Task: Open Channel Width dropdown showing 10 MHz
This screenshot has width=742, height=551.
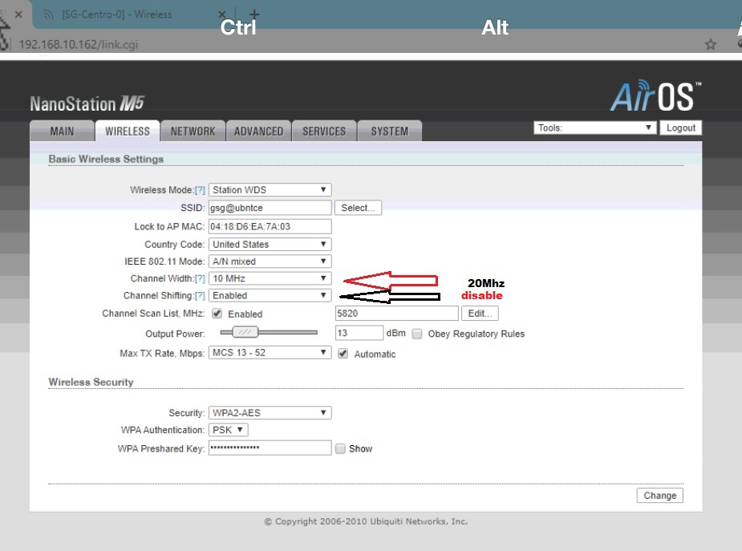Action: coord(270,278)
